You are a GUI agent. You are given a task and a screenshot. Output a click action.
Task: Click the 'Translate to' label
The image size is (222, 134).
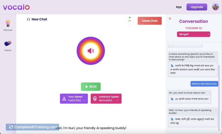[x=193, y=28]
